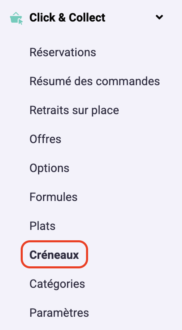Open the Plats menu entry
Screen dimensions: 182x330
coord(43,226)
